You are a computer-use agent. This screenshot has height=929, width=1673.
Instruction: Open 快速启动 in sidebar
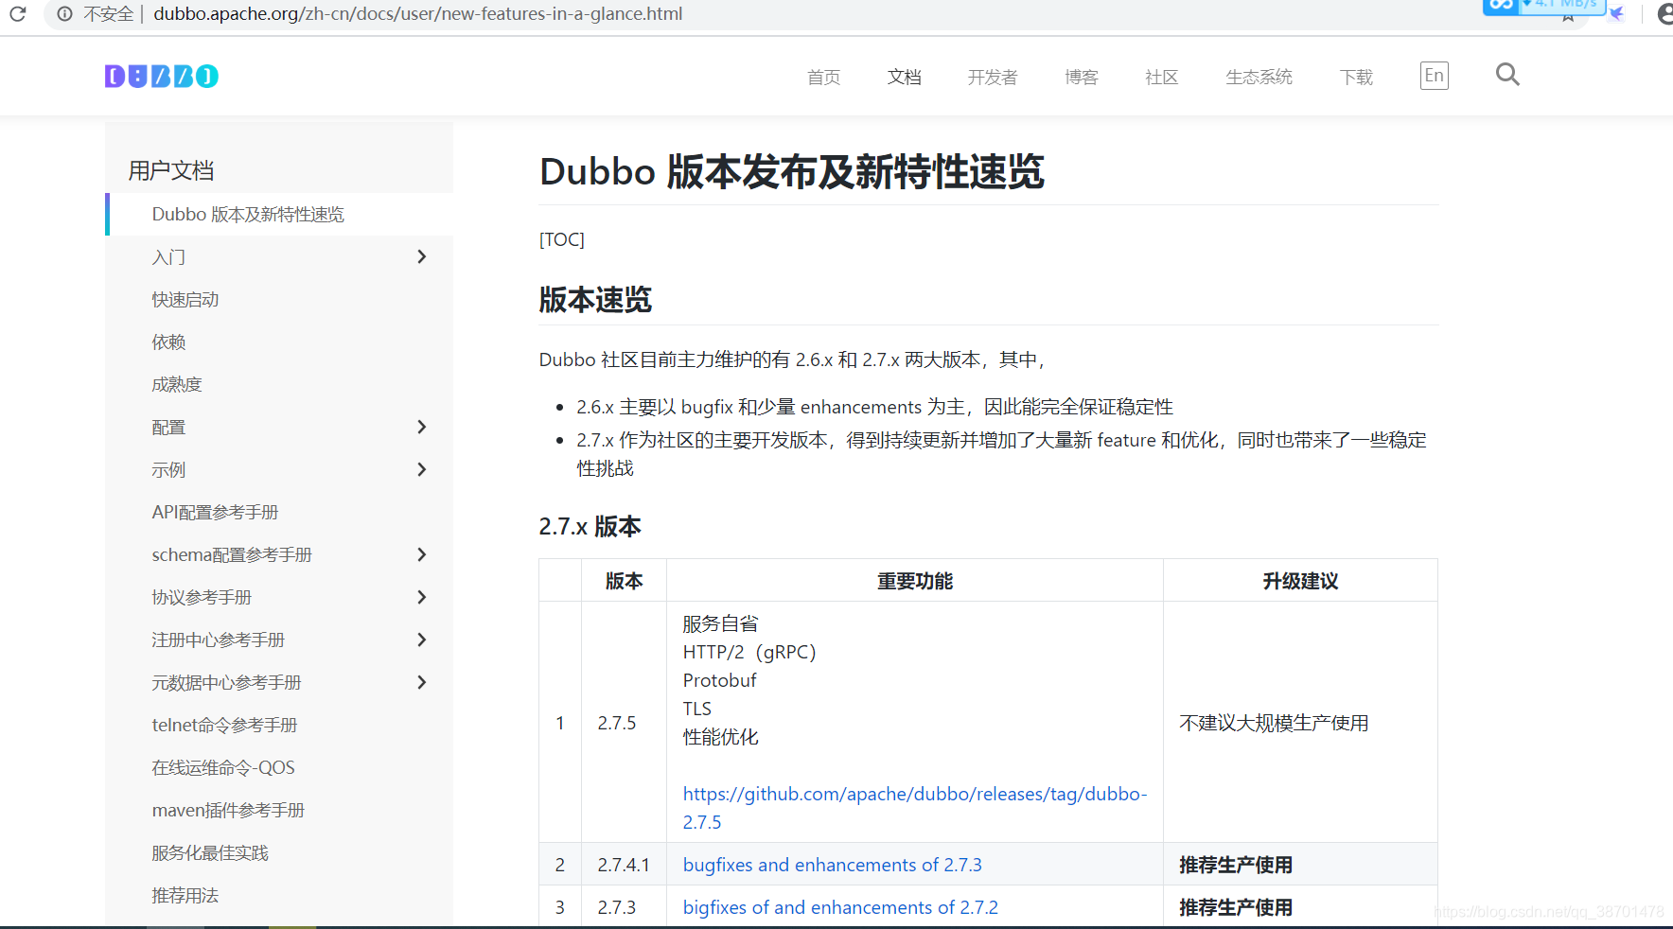(185, 299)
